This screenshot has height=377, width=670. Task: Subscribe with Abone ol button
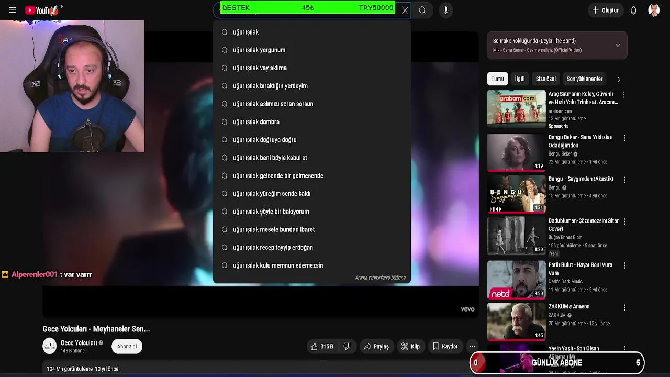click(x=127, y=346)
